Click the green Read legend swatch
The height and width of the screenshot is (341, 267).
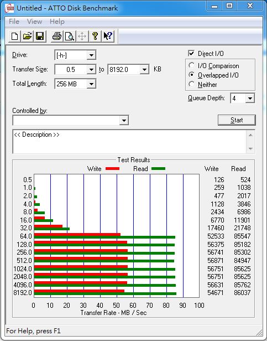coord(158,168)
